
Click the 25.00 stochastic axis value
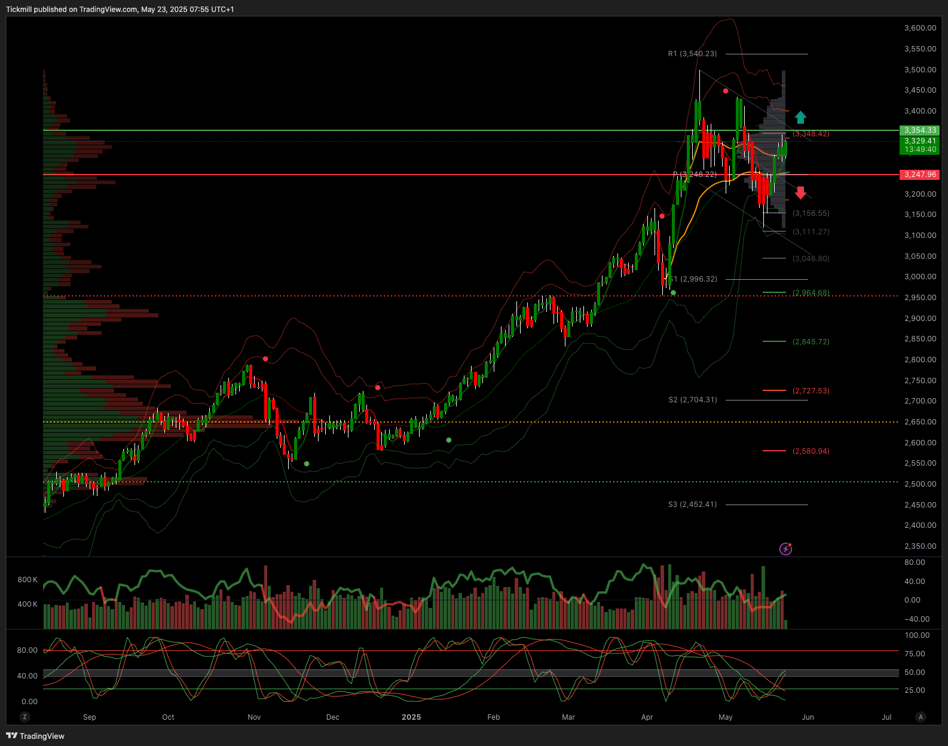(x=915, y=690)
